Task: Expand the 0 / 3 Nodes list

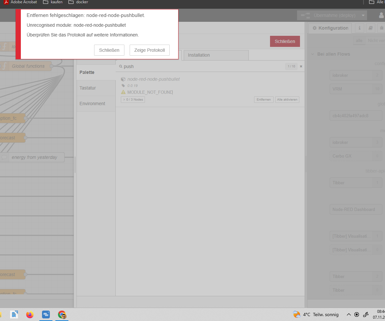Action: [x=133, y=100]
